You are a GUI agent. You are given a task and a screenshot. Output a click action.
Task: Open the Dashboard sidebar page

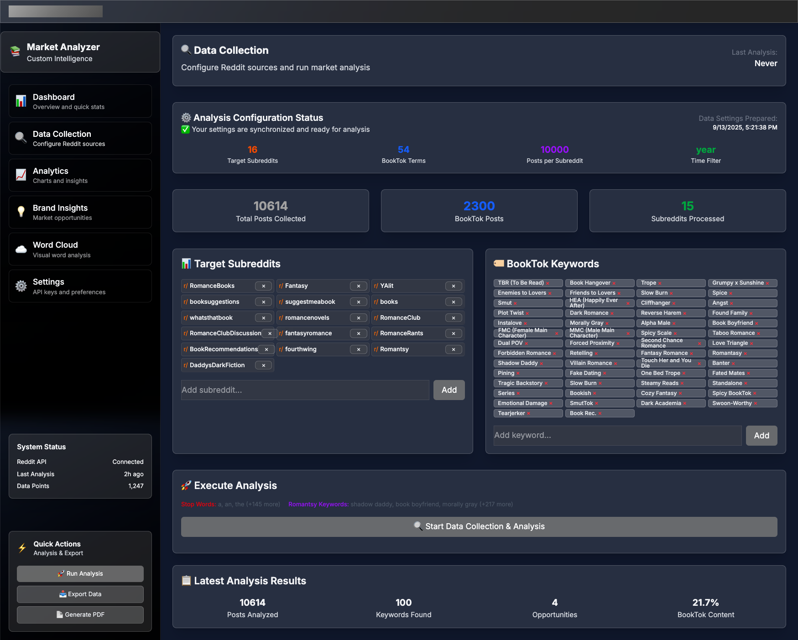(80, 101)
